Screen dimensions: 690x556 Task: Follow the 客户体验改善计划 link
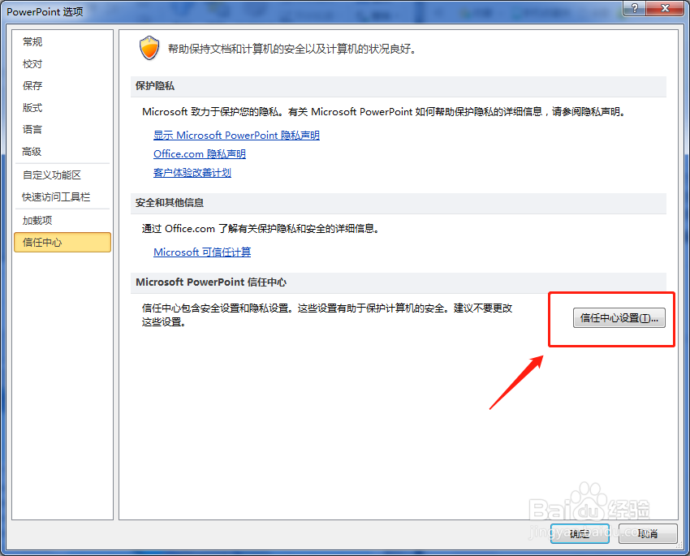tap(192, 173)
